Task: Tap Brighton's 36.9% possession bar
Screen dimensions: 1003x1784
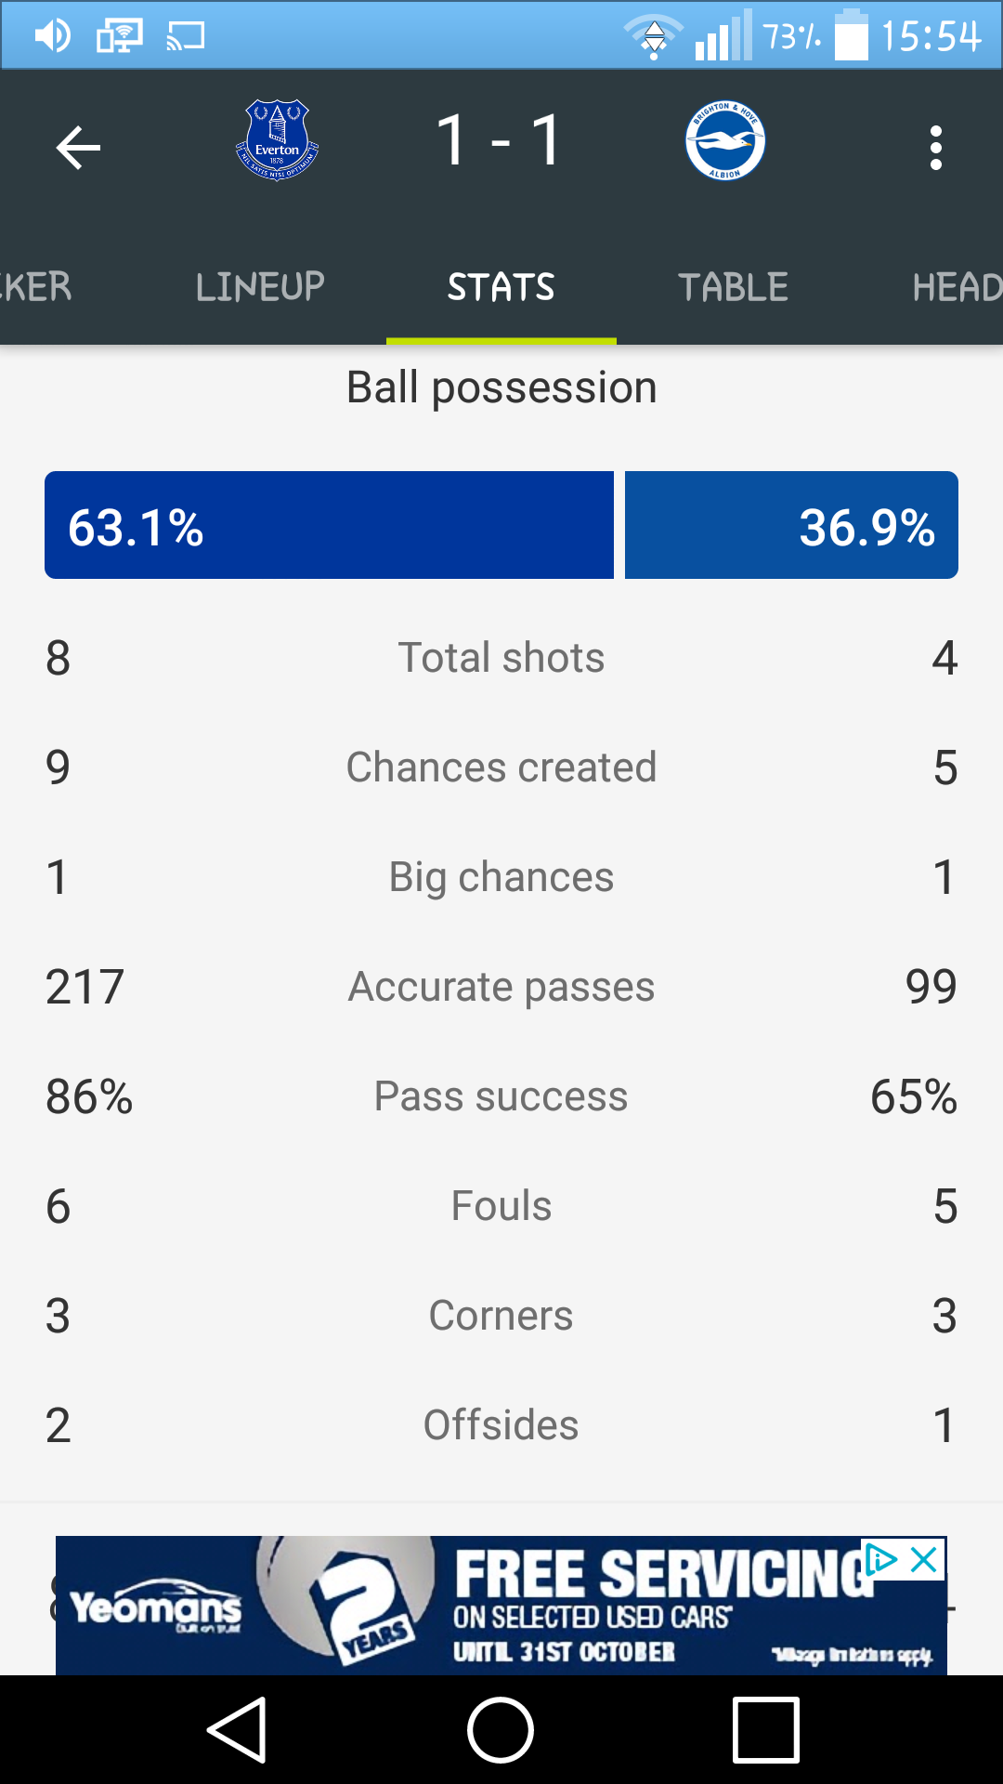Action: (791, 525)
